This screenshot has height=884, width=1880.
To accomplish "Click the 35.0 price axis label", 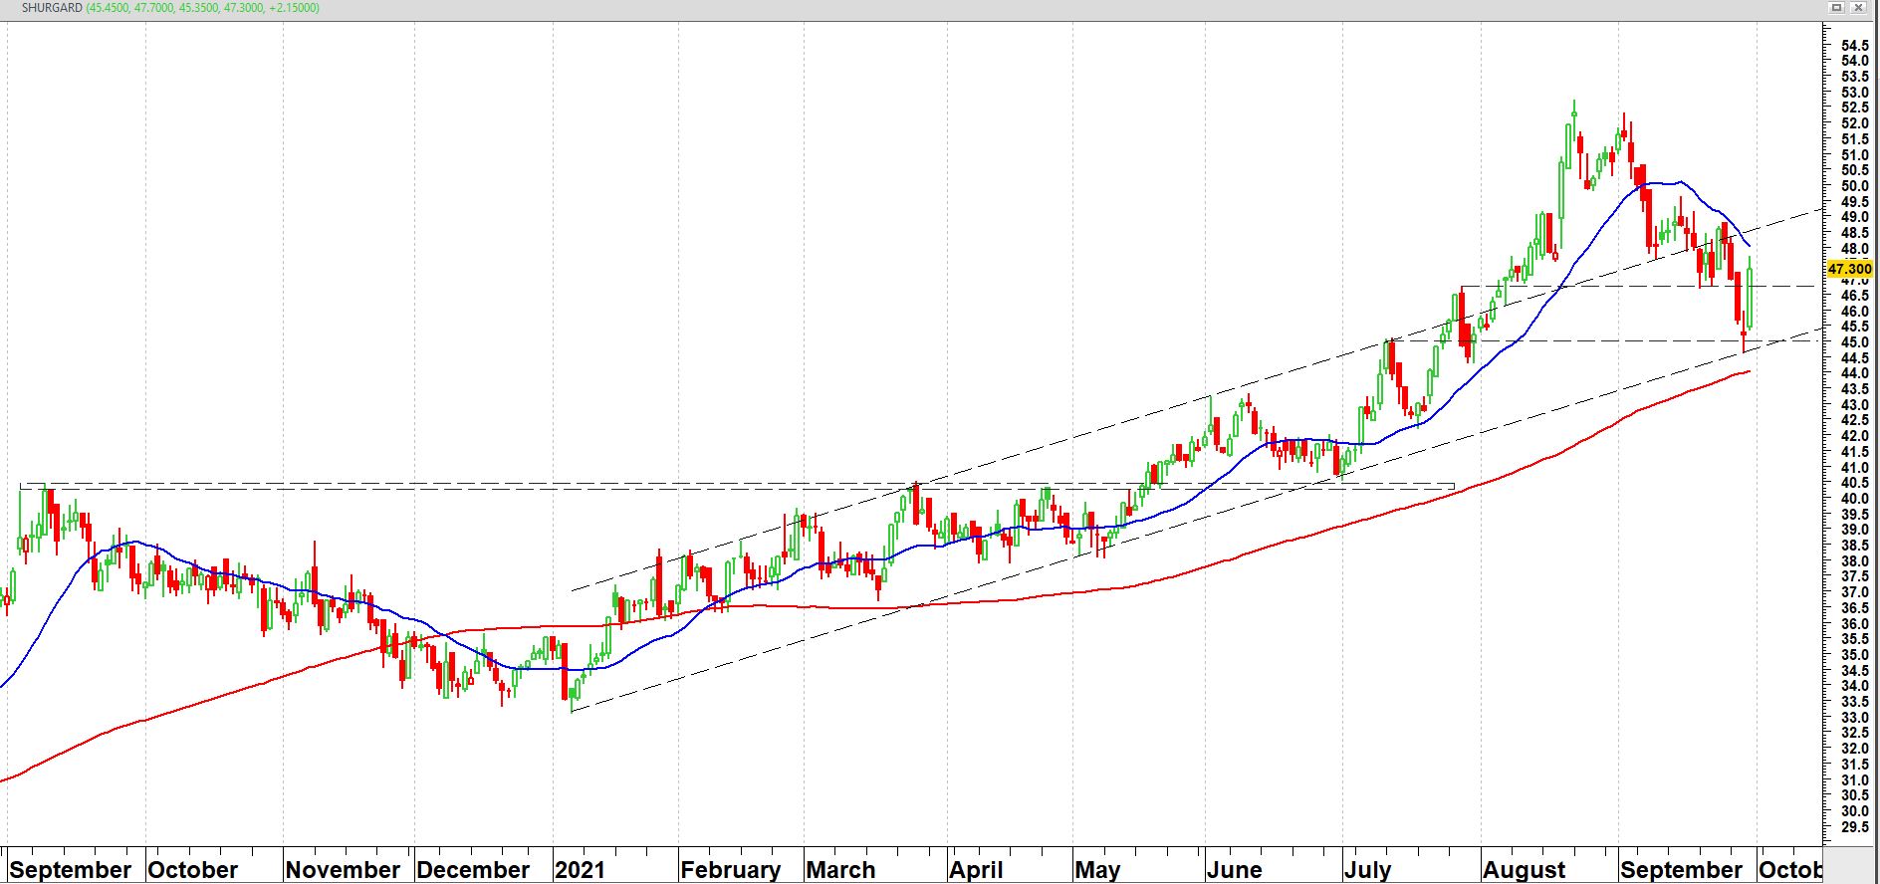I will pos(1855,654).
